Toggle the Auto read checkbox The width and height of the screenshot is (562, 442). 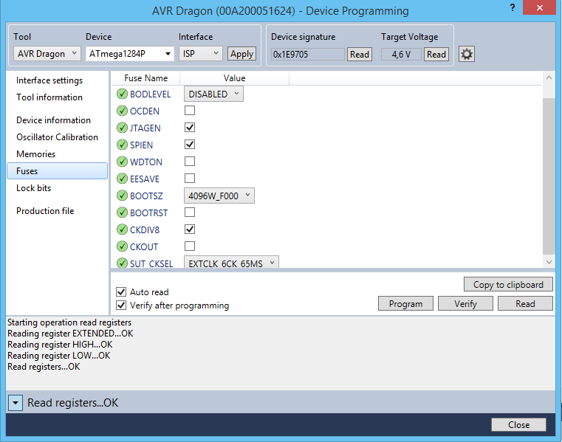pyautogui.click(x=121, y=292)
